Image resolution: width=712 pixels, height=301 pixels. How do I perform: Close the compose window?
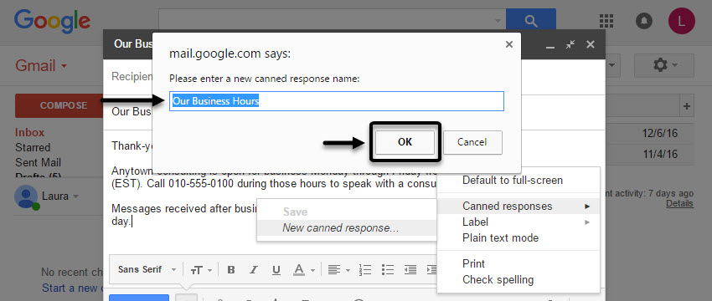(x=591, y=44)
